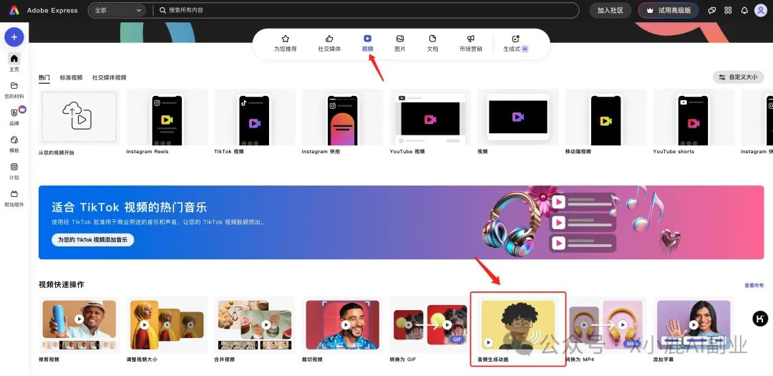Go to 主页 home in sidebar
Screen dimensions: 773x376
pos(14,63)
